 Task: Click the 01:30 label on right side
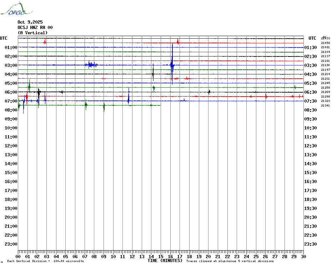click(x=311, y=47)
